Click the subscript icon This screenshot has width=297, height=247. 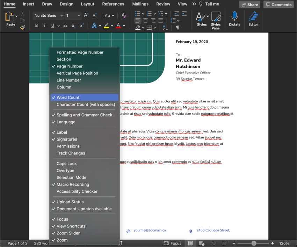(73, 25)
